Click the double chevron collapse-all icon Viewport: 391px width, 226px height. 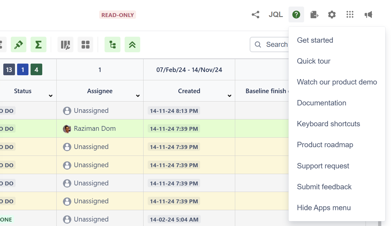pos(132,45)
